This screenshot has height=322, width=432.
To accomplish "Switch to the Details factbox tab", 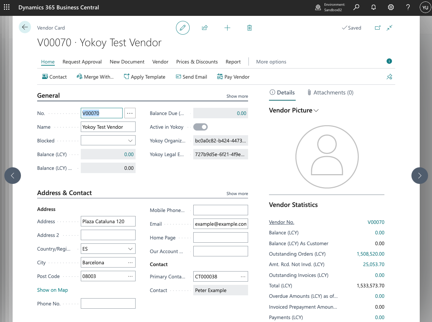I will point(282,93).
